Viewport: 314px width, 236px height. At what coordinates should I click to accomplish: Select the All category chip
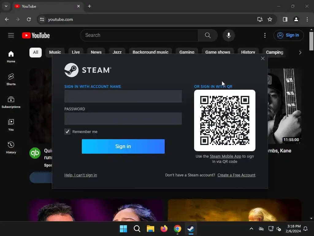(36, 52)
